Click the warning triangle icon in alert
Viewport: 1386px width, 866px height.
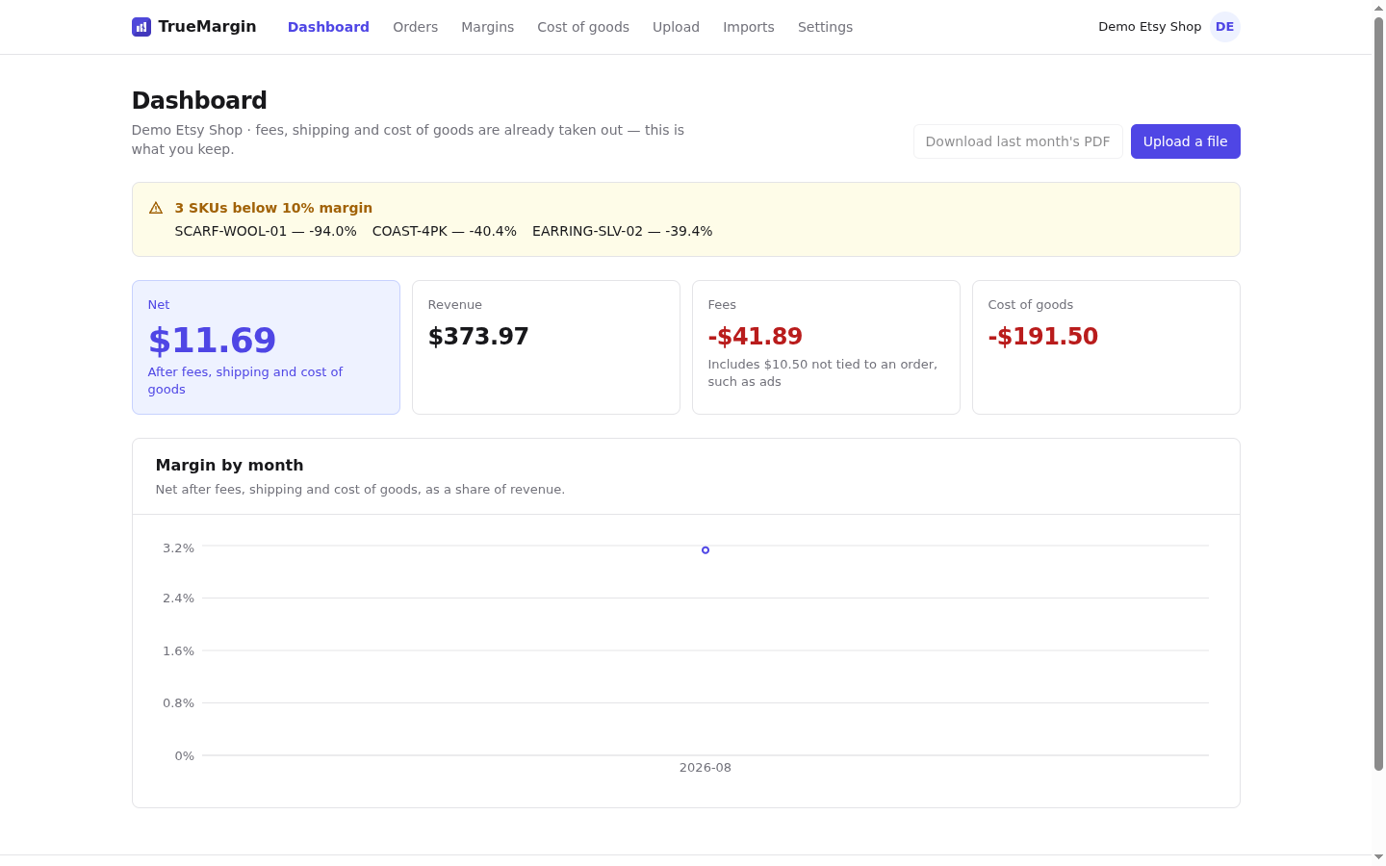click(156, 208)
